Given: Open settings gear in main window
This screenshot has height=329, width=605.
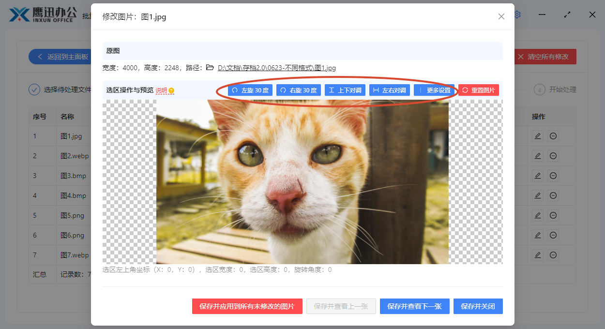Looking at the screenshot, I should 517,15.
